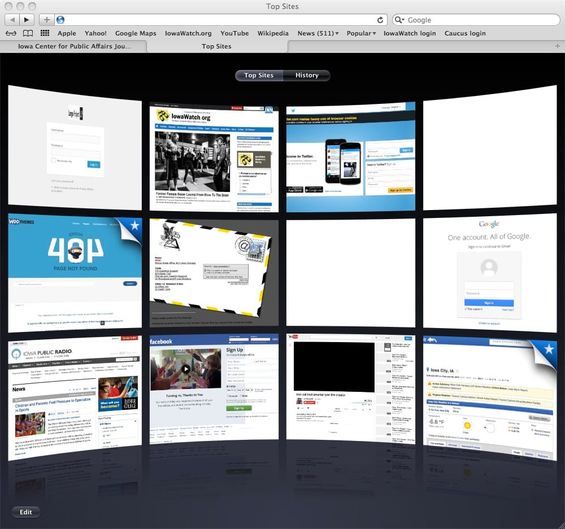
Task: Expand the News (511) bookmarks folder
Action: pos(318,33)
